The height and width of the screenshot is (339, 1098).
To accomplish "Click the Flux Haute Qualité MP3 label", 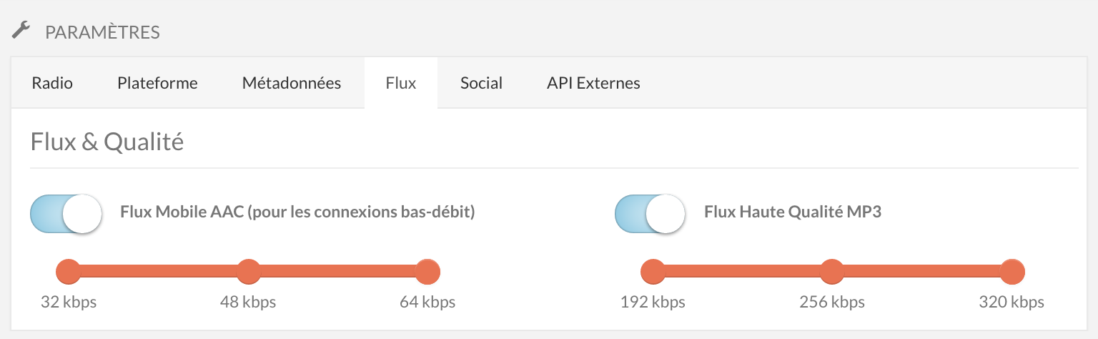I will coord(793,212).
